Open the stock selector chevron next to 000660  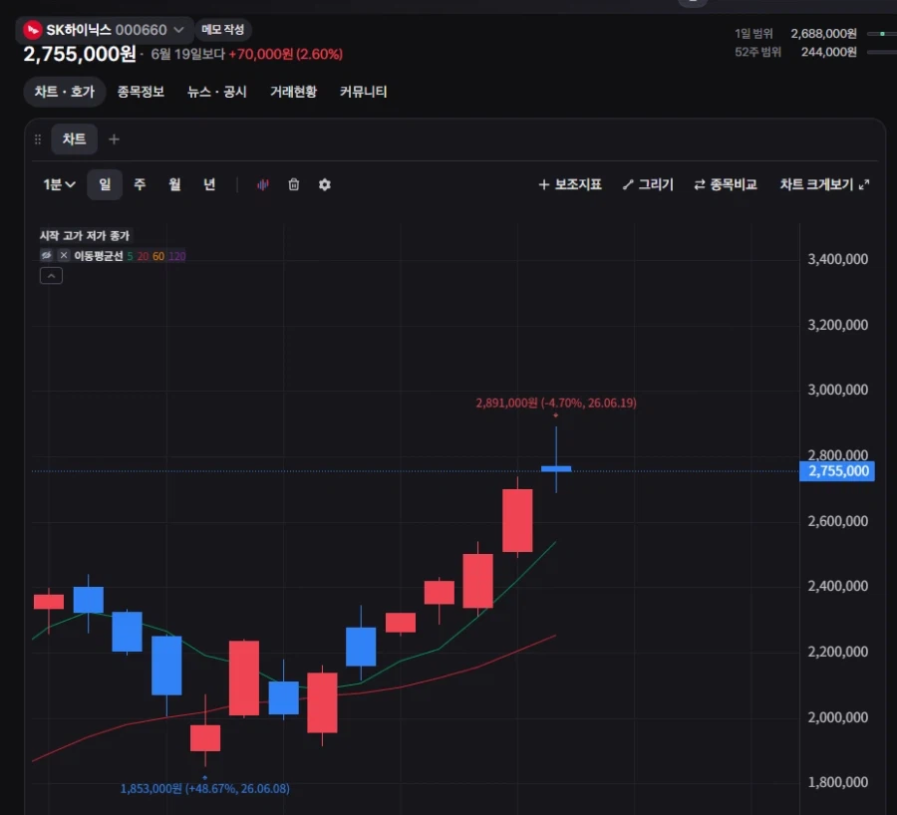178,30
